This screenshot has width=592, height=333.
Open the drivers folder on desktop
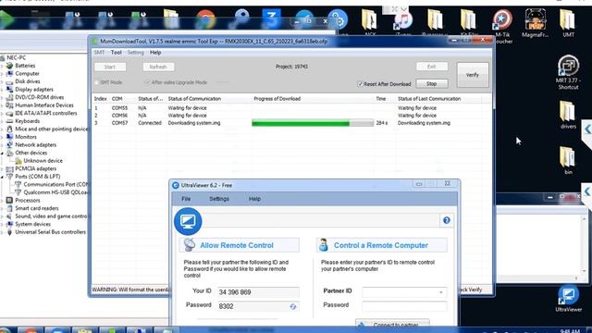click(x=568, y=115)
